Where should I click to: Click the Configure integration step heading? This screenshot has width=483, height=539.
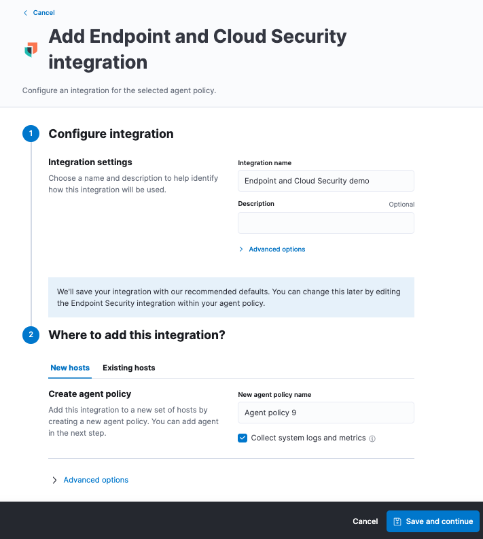(x=111, y=134)
